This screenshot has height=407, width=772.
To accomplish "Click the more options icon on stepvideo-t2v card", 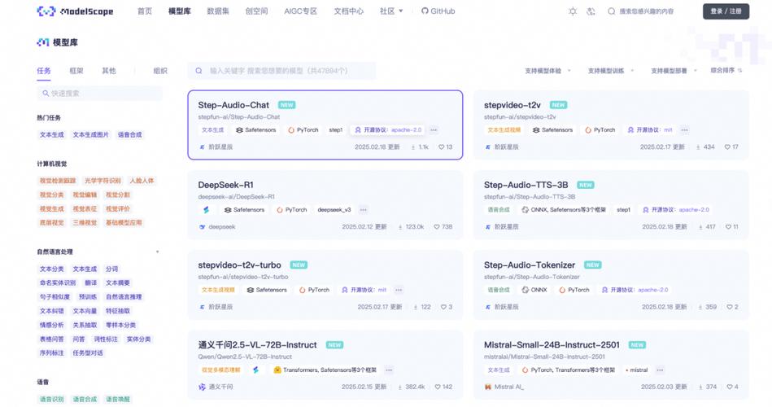I will (x=684, y=130).
